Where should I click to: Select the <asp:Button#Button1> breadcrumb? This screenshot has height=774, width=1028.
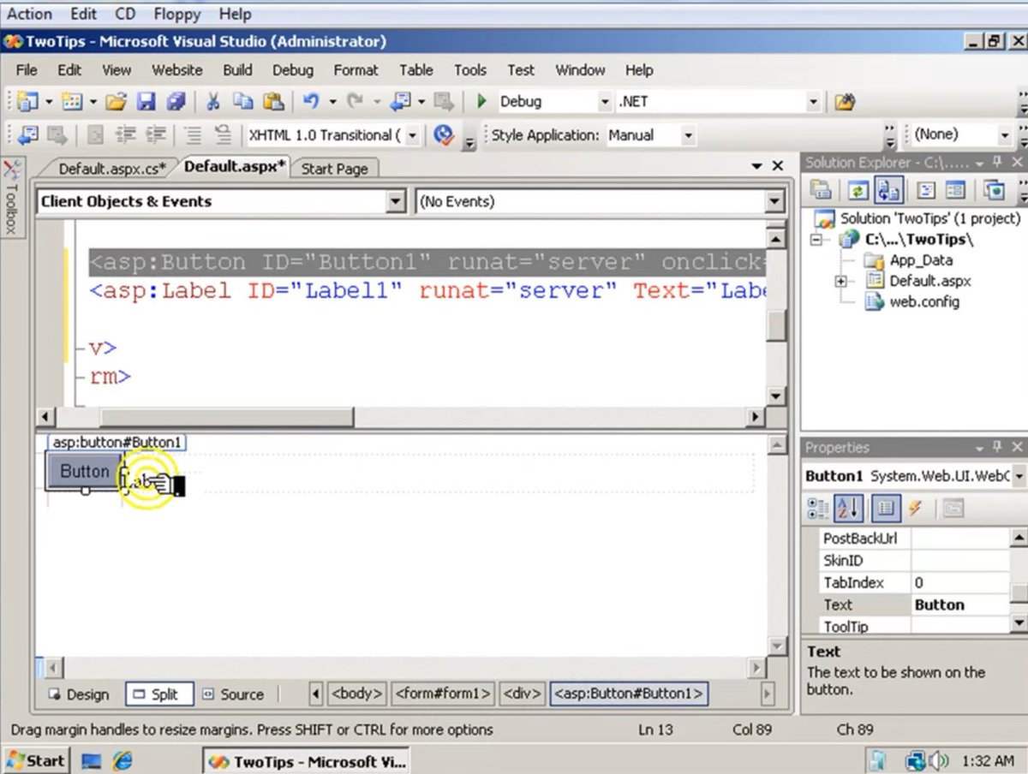[x=629, y=694]
